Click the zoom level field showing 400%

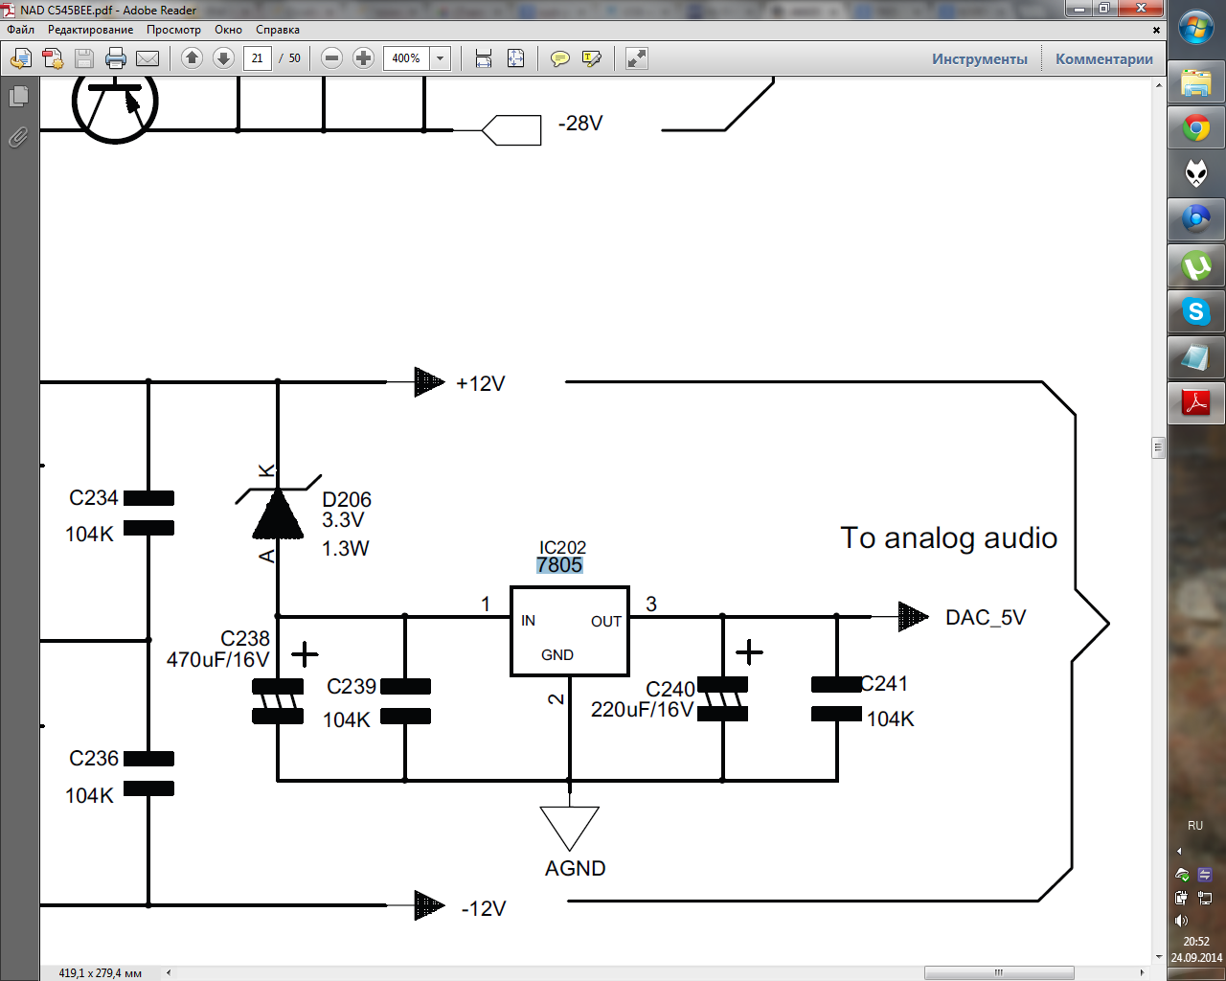click(x=406, y=58)
